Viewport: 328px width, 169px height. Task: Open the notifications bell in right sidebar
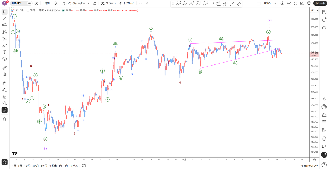(324, 138)
